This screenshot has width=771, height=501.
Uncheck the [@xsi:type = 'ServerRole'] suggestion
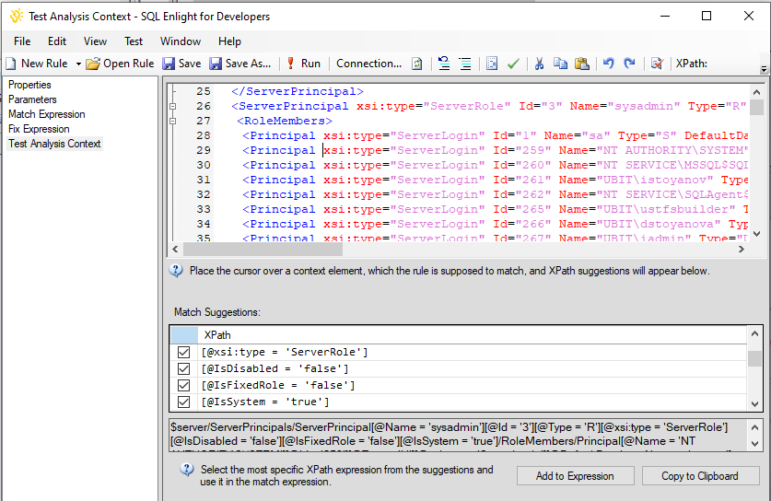pyautogui.click(x=184, y=352)
